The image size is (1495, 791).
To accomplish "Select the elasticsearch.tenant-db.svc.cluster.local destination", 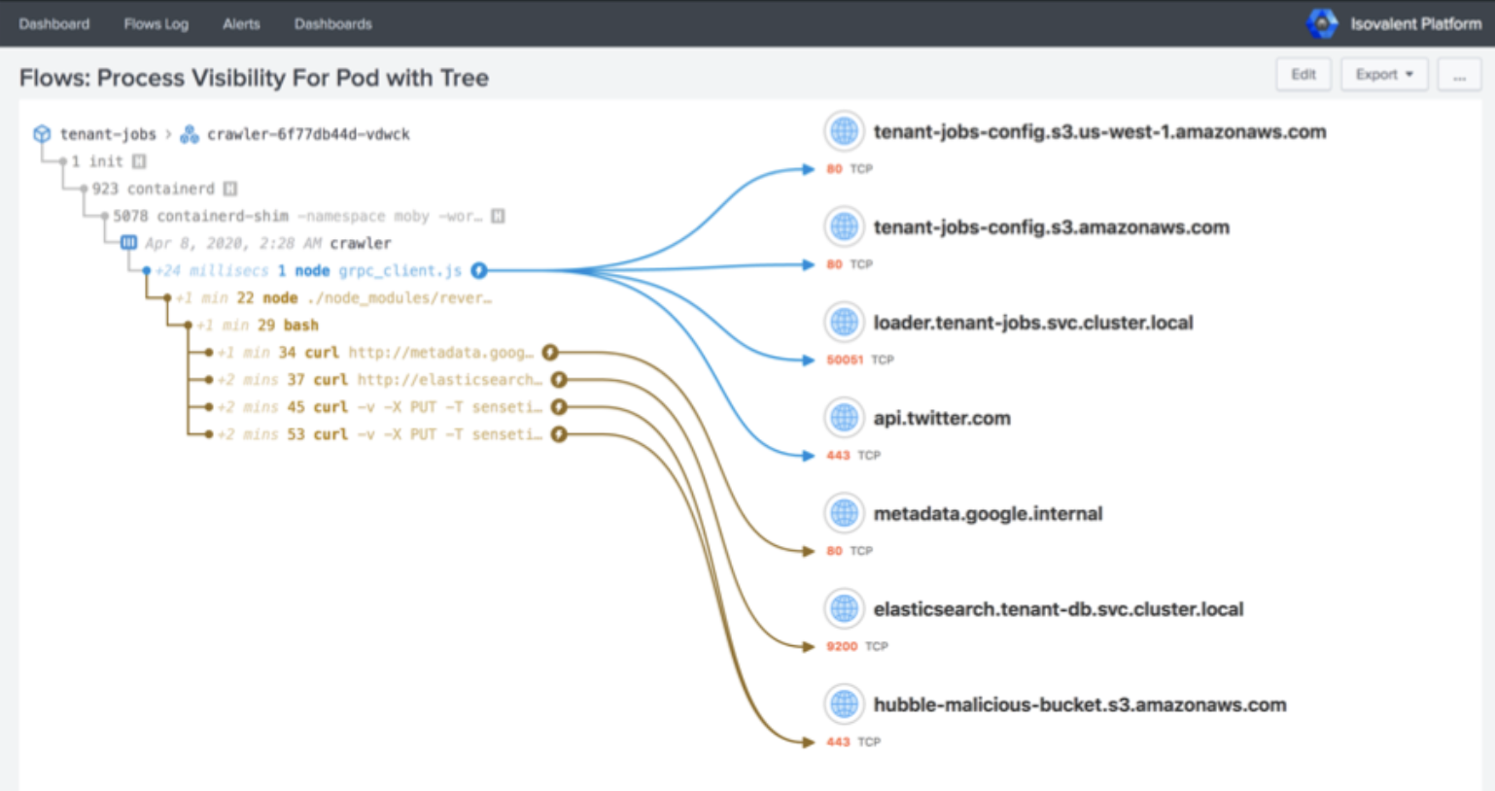I will click(1058, 609).
